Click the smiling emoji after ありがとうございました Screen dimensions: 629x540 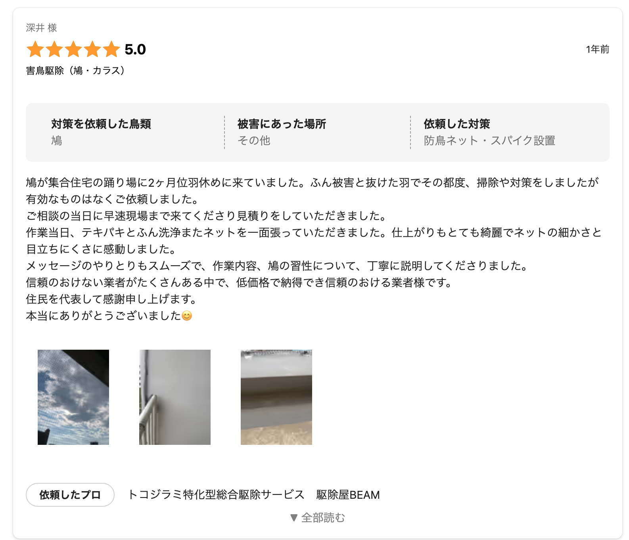(187, 316)
